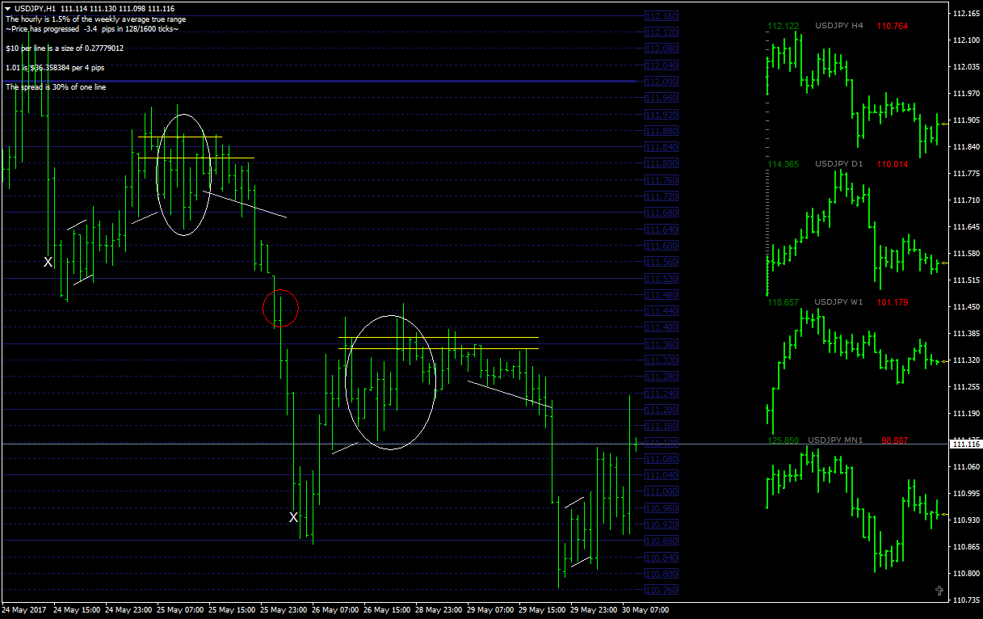The width and height of the screenshot is (983, 619).
Task: Click the 111.360 grid level box
Action: [x=662, y=343]
